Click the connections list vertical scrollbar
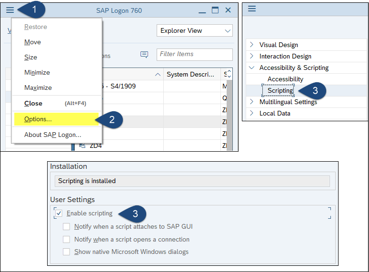The height and width of the screenshot is (272, 369). pos(229,115)
